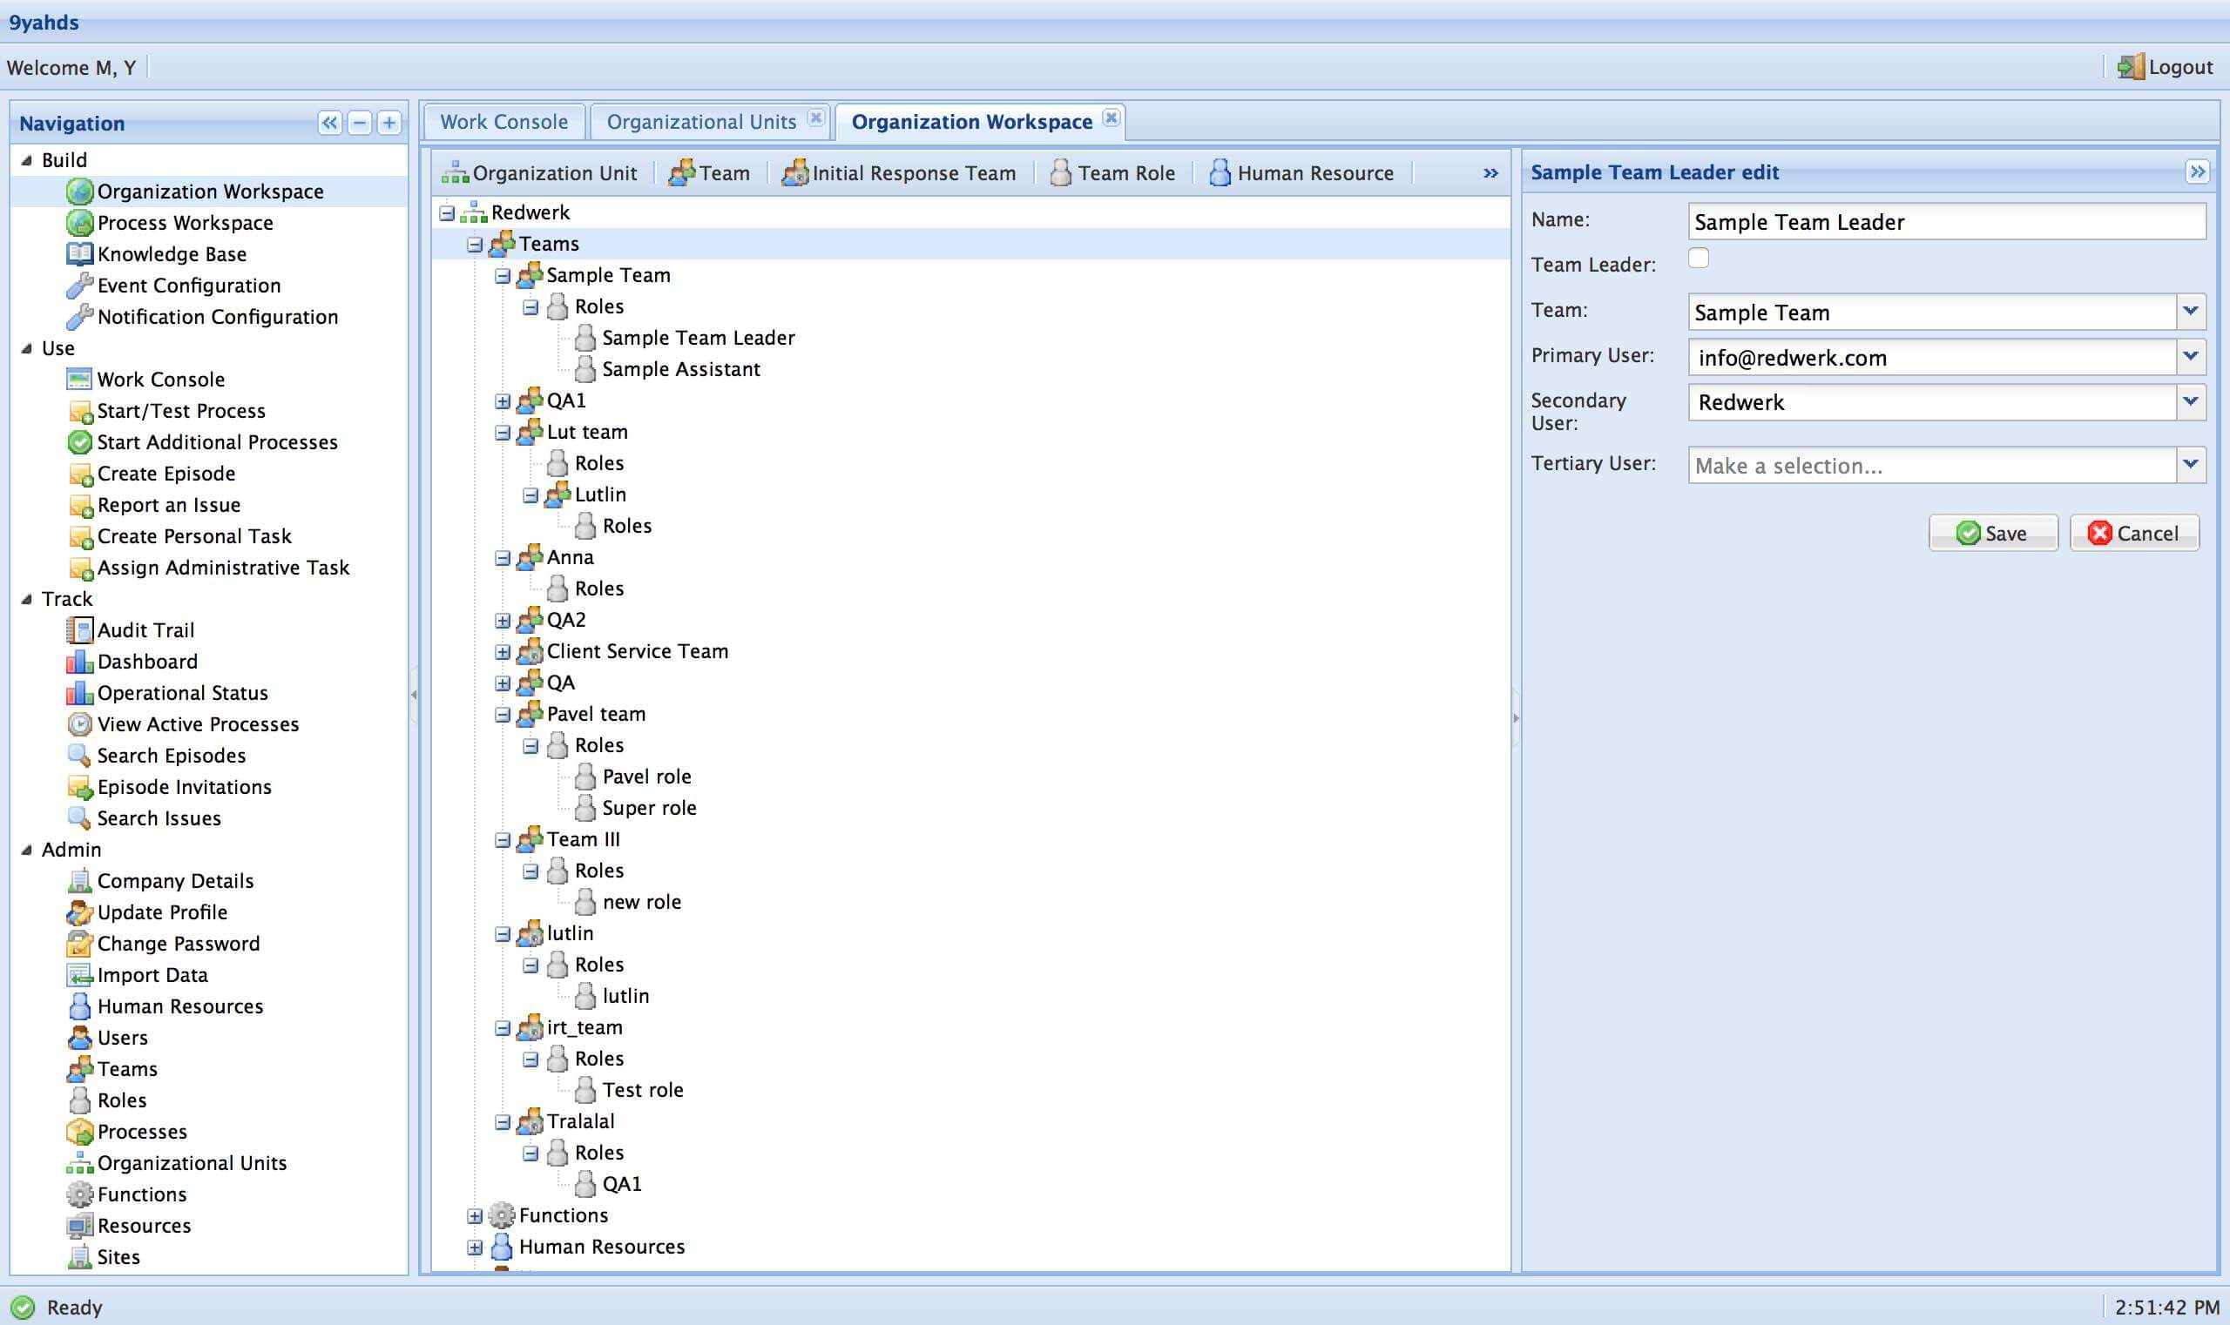
Task: Click in the Name input field
Action: (x=1946, y=221)
